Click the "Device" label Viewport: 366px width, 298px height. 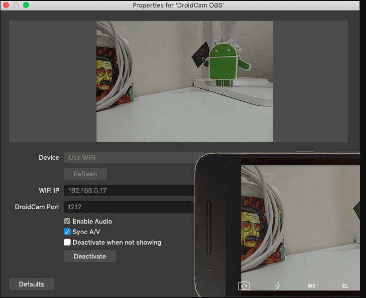[49, 157]
